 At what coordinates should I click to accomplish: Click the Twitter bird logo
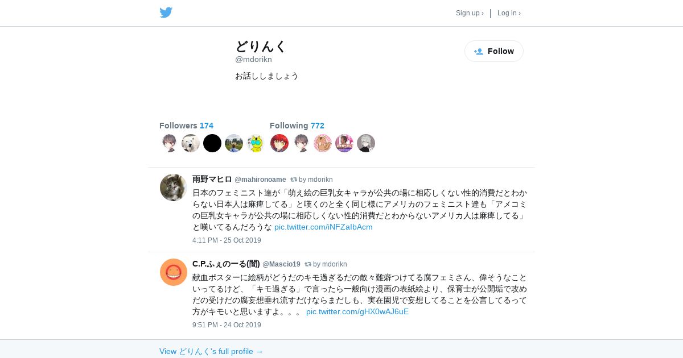pos(166,13)
